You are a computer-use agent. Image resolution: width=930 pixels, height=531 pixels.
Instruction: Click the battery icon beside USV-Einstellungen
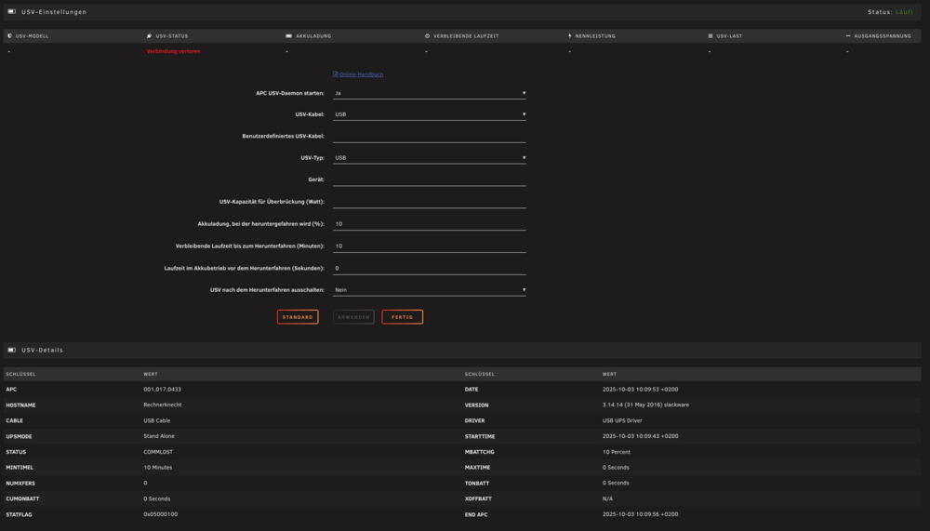[12, 11]
